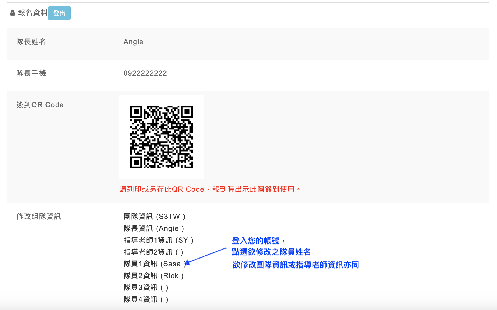
Task: Select the 報名資料 heading text
Action: (33, 13)
